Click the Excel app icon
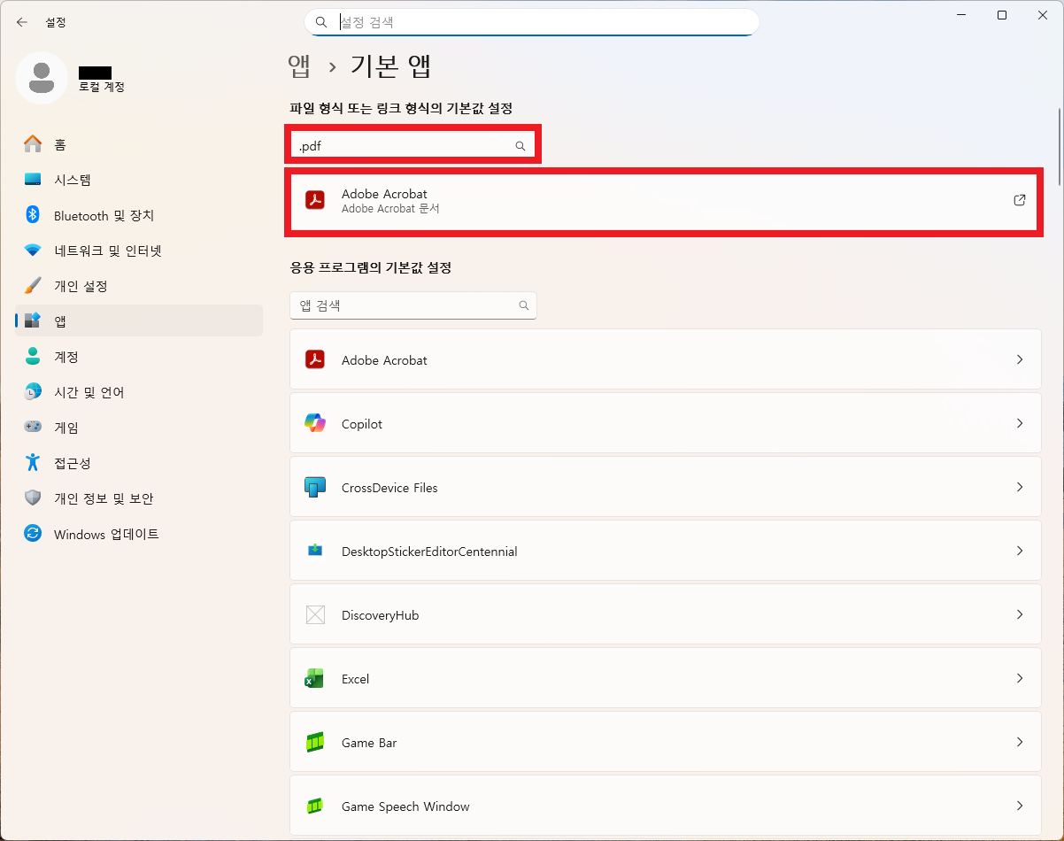 tap(315, 678)
